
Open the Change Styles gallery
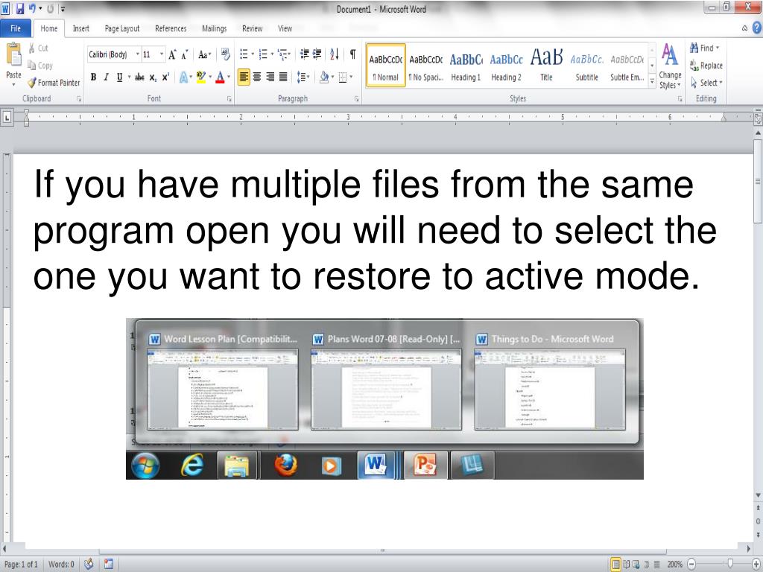click(670, 66)
